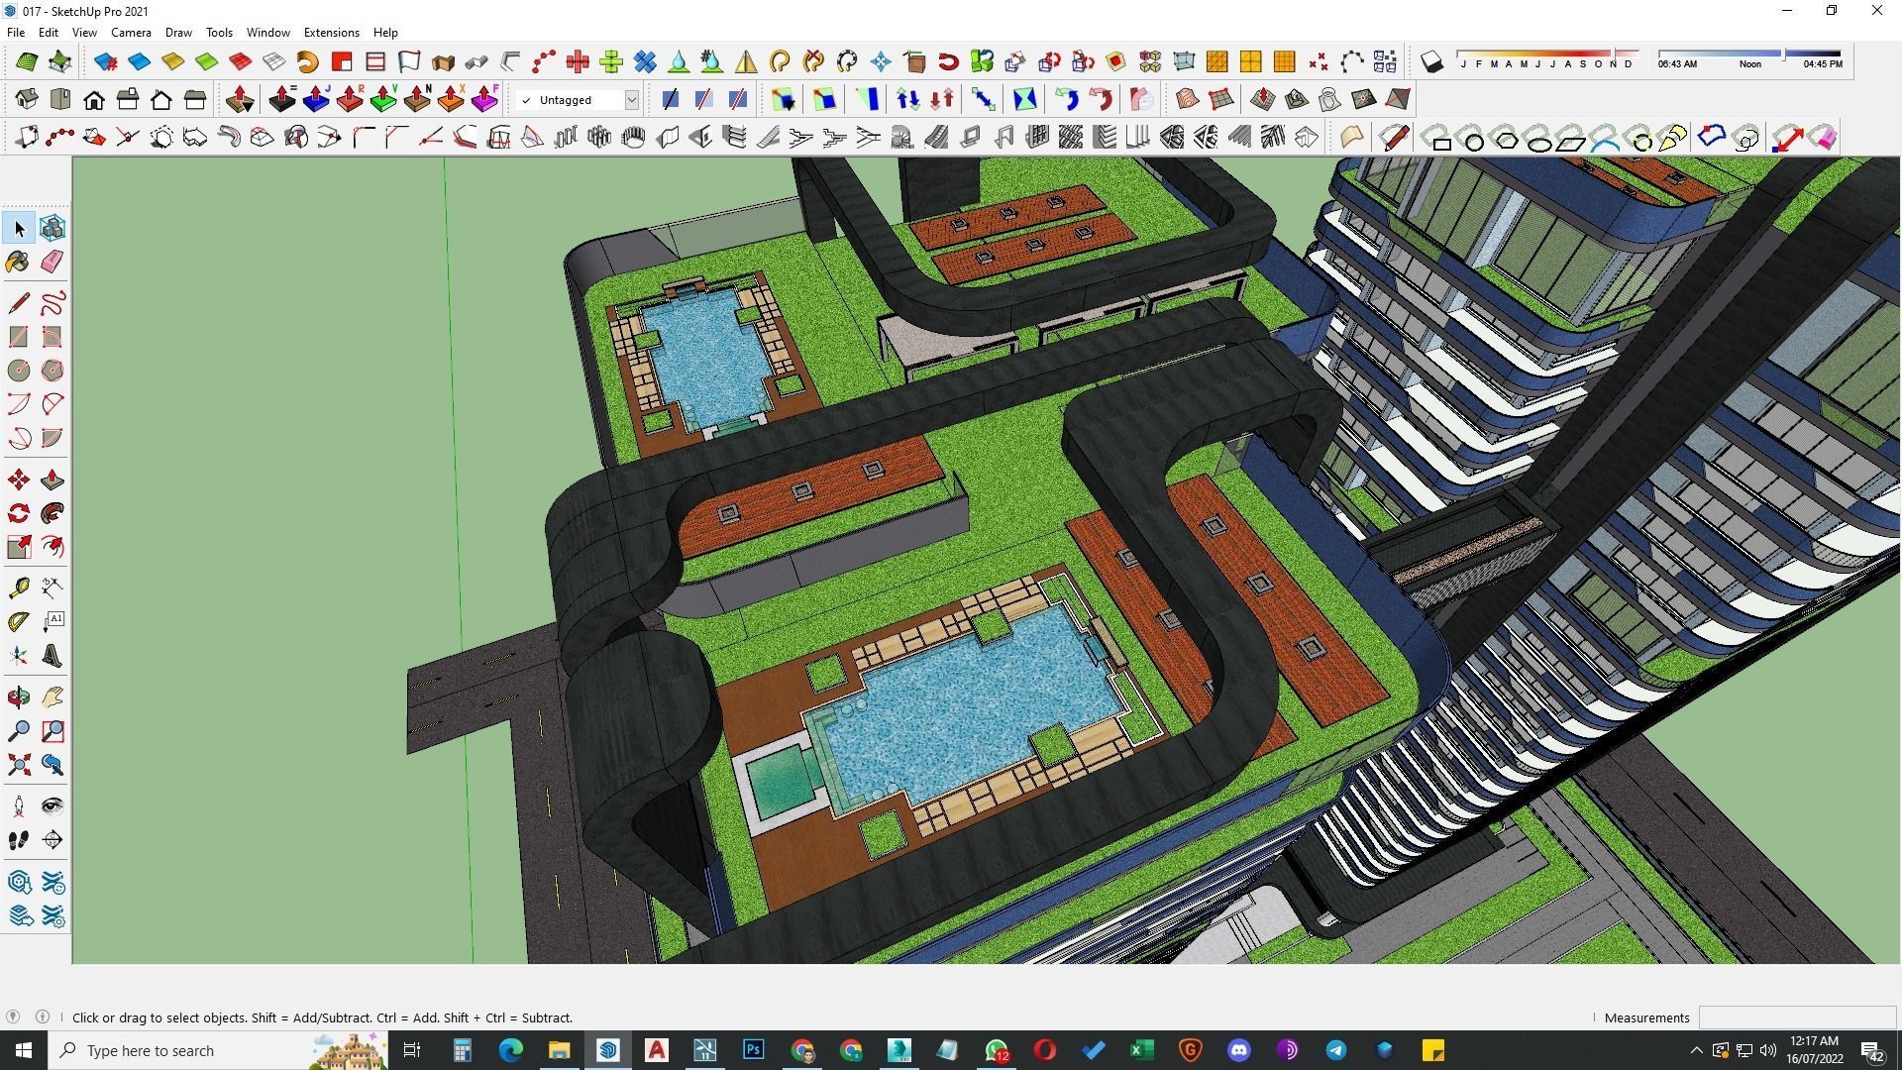Pick the Paint Bucket tool
Screen dimensions: 1902x1070
coord(18,262)
